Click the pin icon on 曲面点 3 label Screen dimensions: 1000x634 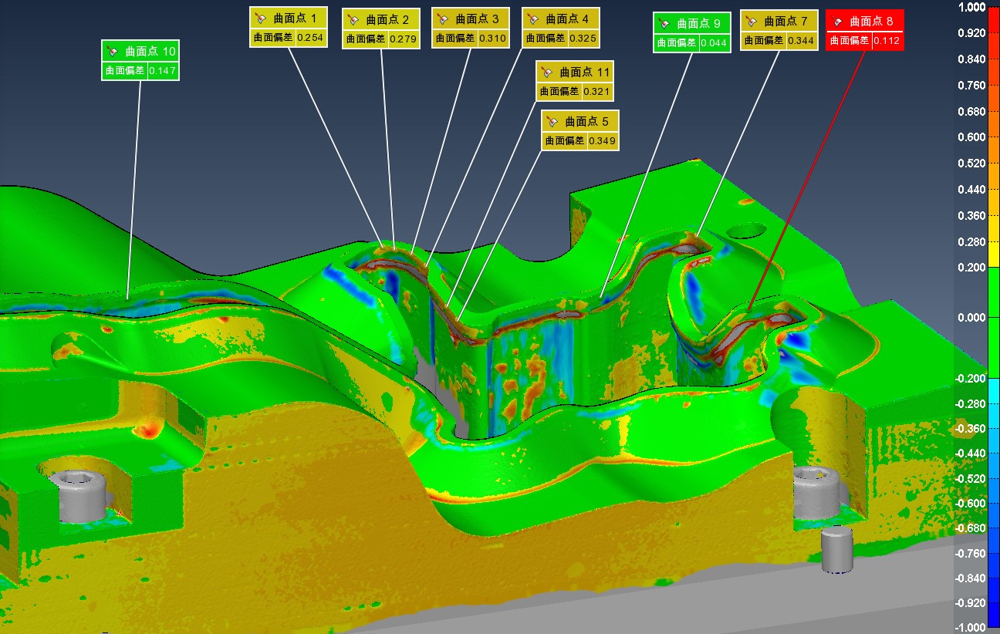(x=443, y=19)
